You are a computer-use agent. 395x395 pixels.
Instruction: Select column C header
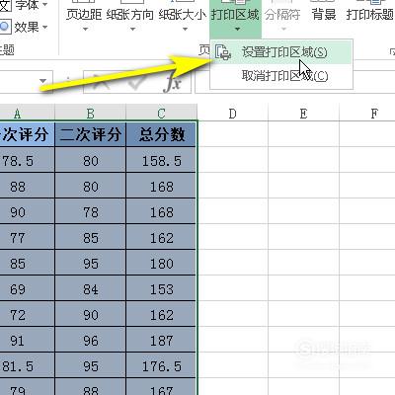click(x=161, y=114)
